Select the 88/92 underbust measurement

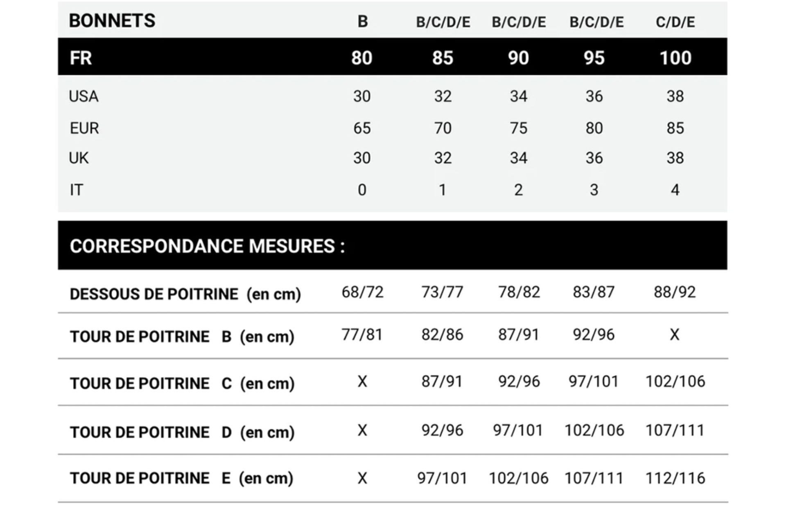675,292
